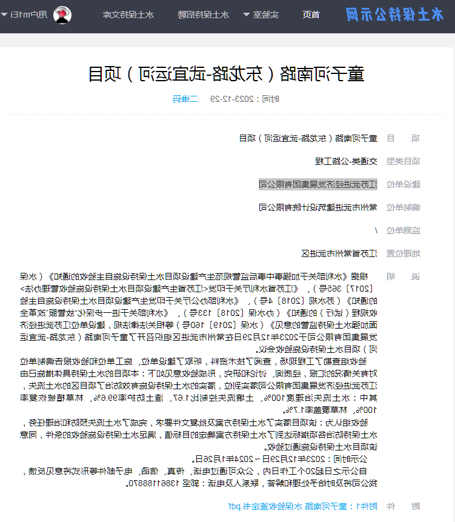This screenshot has height=522, width=455.
Task: Click the 项目类型 field label
Action: 403,161
